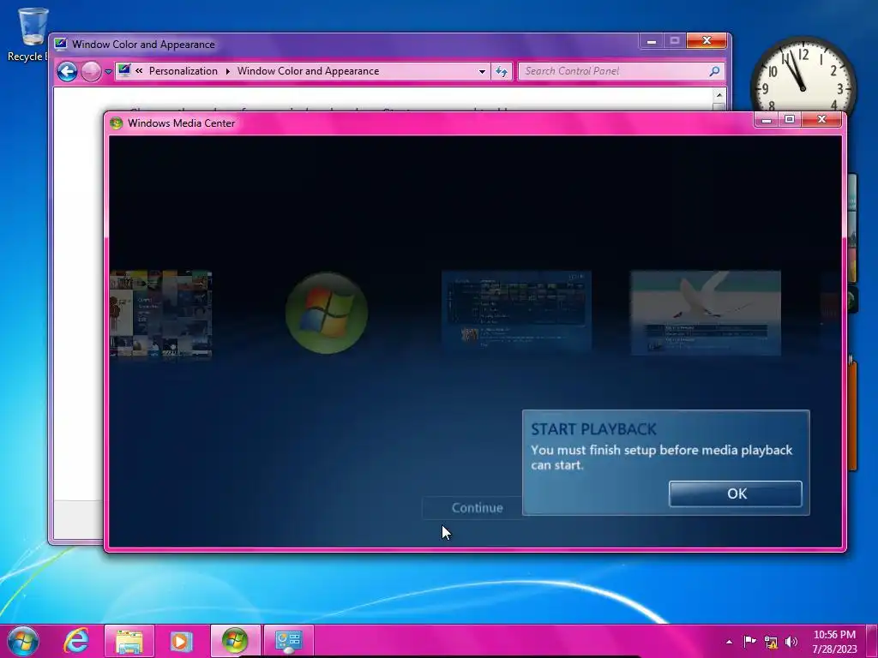
Task: Confirm the Start Playback dialog with OK
Action: [735, 493]
